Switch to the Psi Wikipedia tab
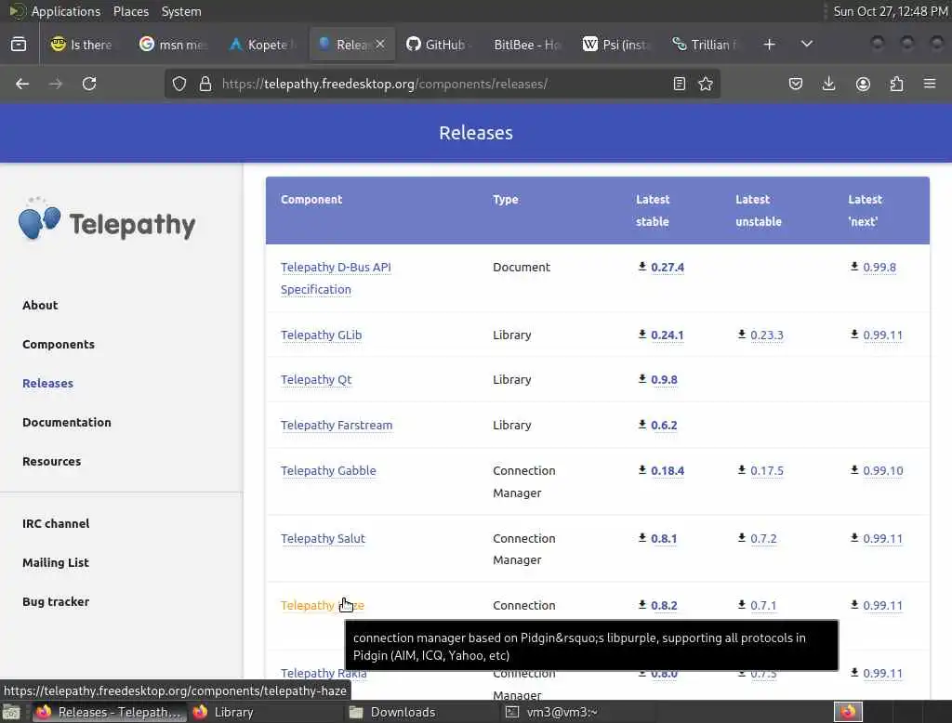The width and height of the screenshot is (952, 723). point(615,45)
